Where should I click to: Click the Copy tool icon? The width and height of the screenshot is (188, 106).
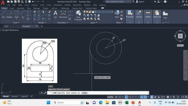tap(35, 15)
